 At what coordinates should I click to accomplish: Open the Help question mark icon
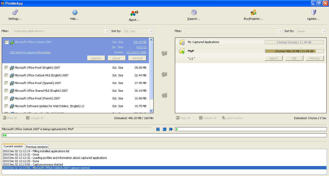coord(74,12)
